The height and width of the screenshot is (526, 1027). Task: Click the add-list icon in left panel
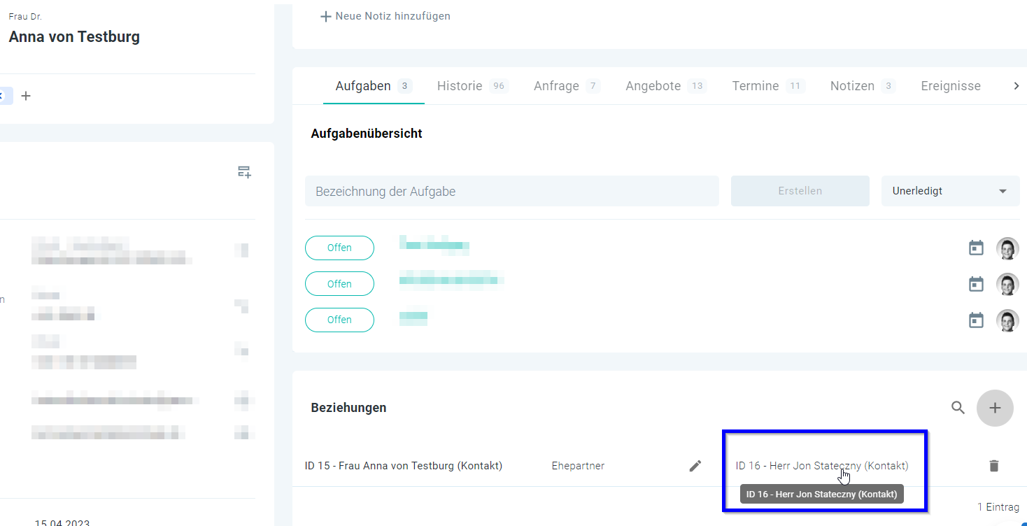(x=243, y=172)
